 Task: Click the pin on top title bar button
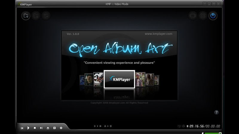click(205, 4)
